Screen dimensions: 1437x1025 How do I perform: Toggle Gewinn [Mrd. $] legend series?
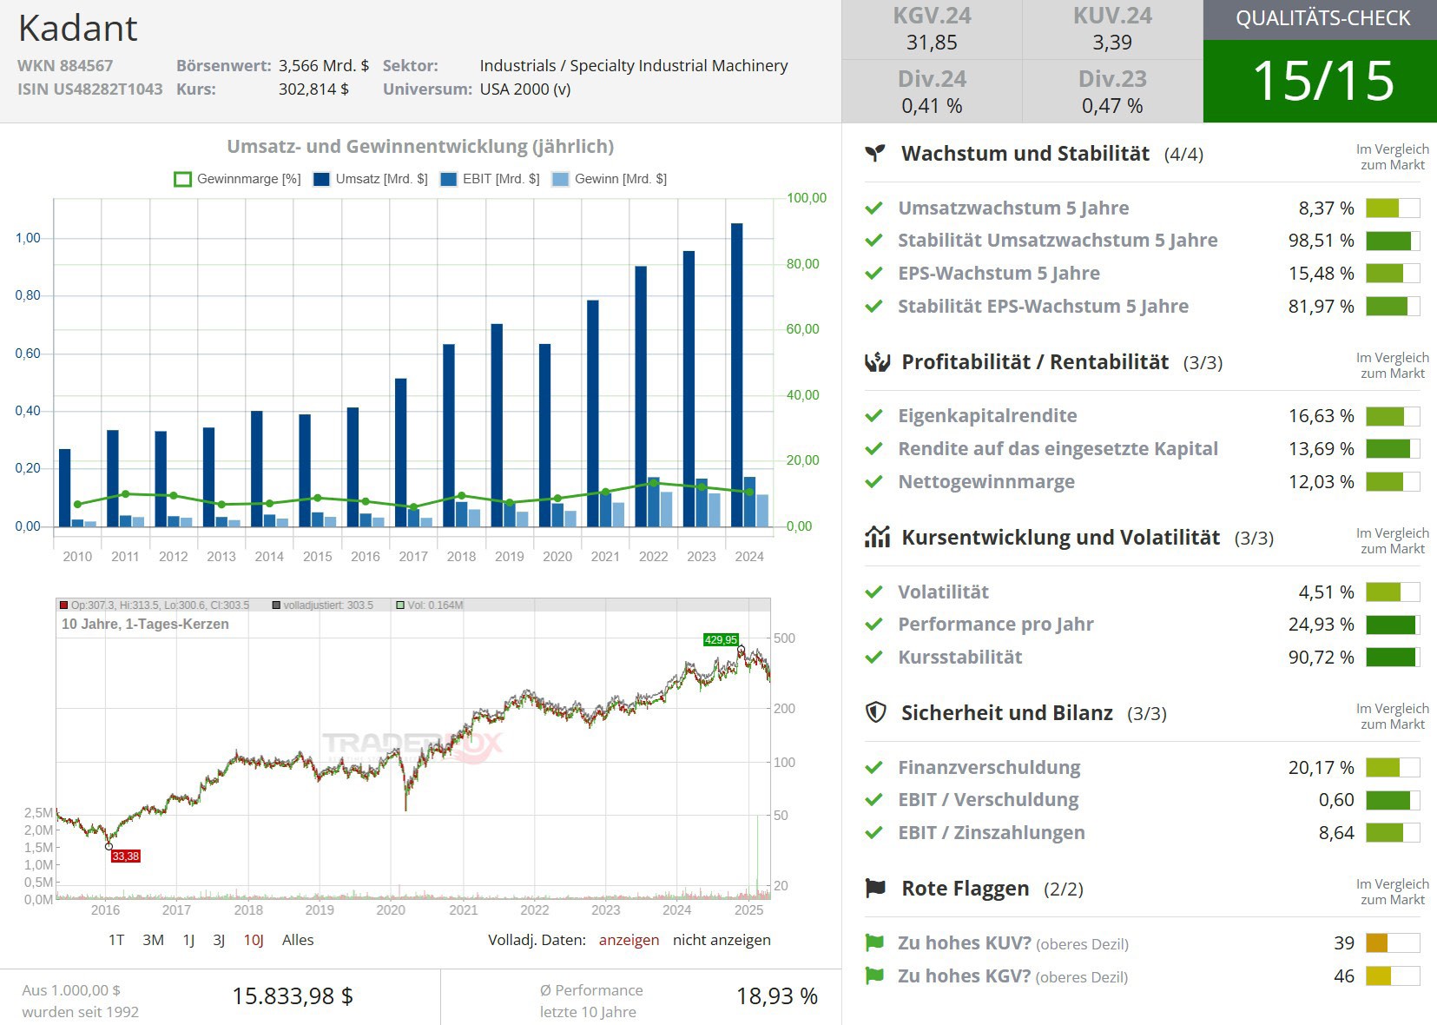(610, 179)
